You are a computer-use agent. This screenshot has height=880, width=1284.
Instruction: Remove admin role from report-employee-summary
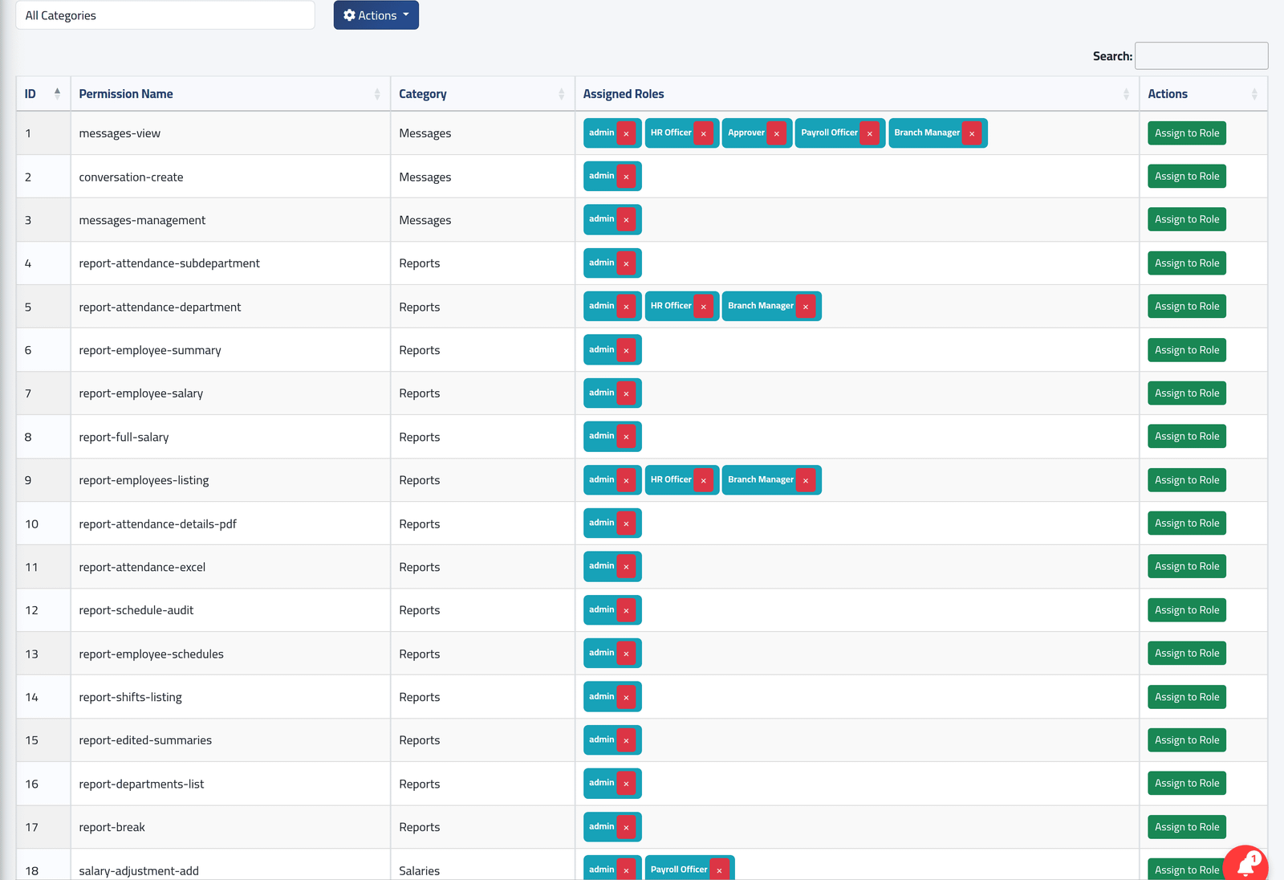click(x=626, y=350)
